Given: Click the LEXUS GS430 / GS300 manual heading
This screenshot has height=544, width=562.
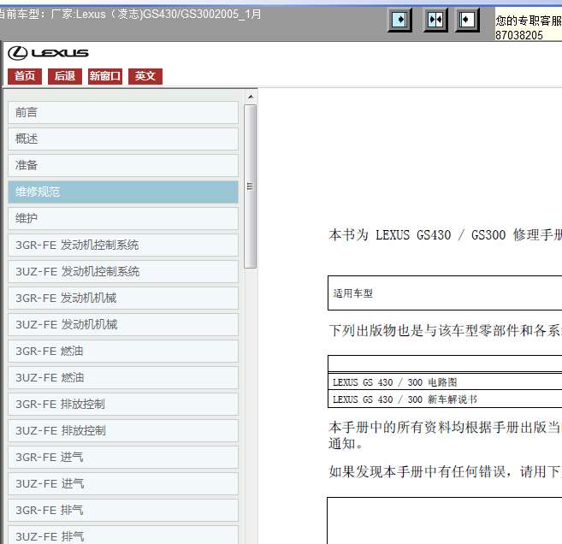Looking at the screenshot, I should tap(445, 235).
